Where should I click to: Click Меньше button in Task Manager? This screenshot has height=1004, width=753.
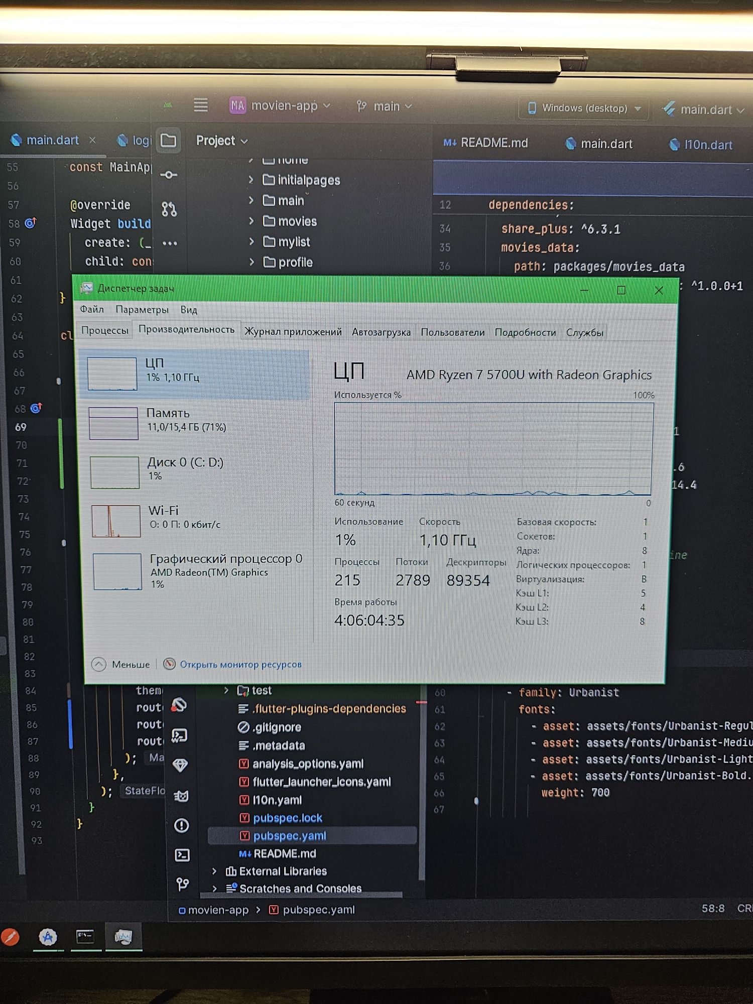(121, 664)
